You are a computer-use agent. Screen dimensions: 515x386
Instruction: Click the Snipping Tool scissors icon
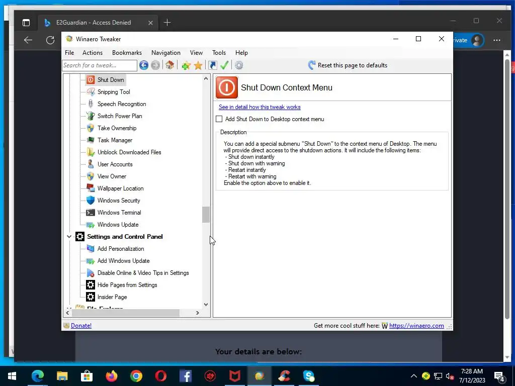pos(91,92)
